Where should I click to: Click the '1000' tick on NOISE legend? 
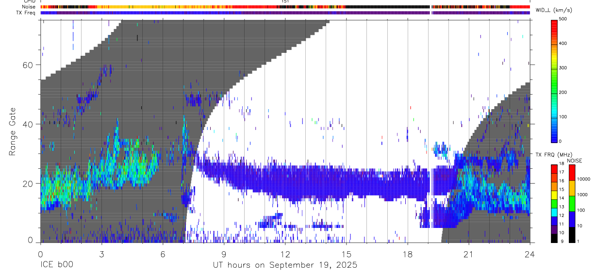(x=582, y=195)
